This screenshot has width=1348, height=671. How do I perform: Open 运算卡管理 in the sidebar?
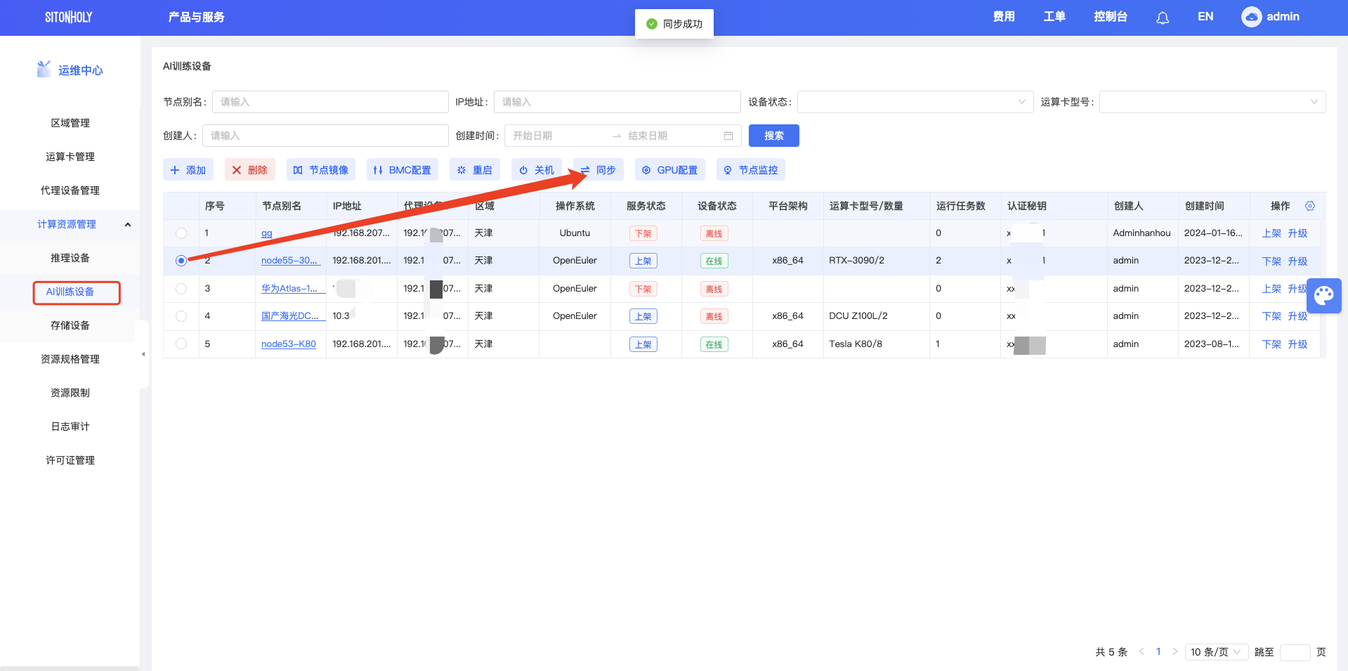pos(70,157)
